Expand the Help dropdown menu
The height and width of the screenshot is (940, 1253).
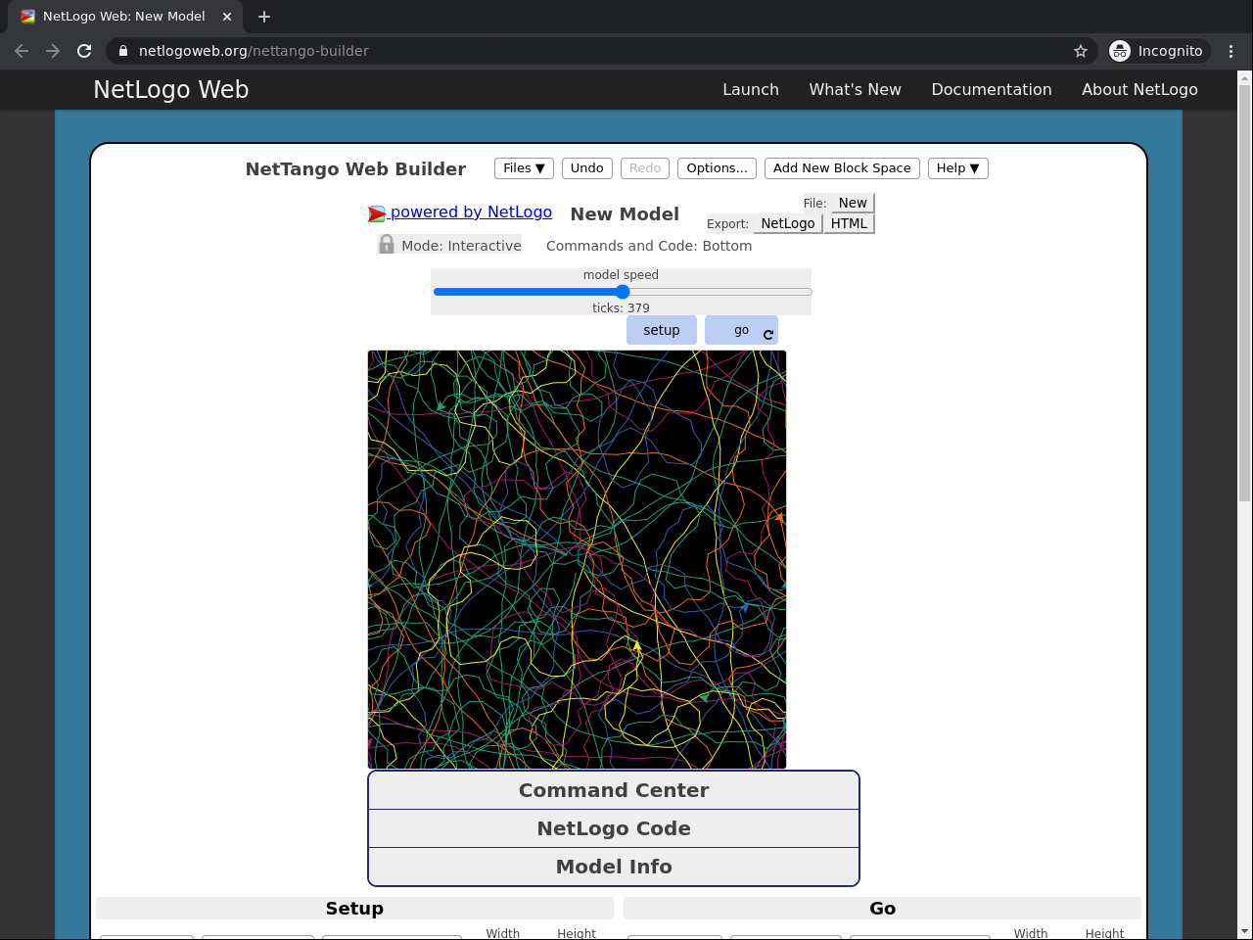coord(957,168)
